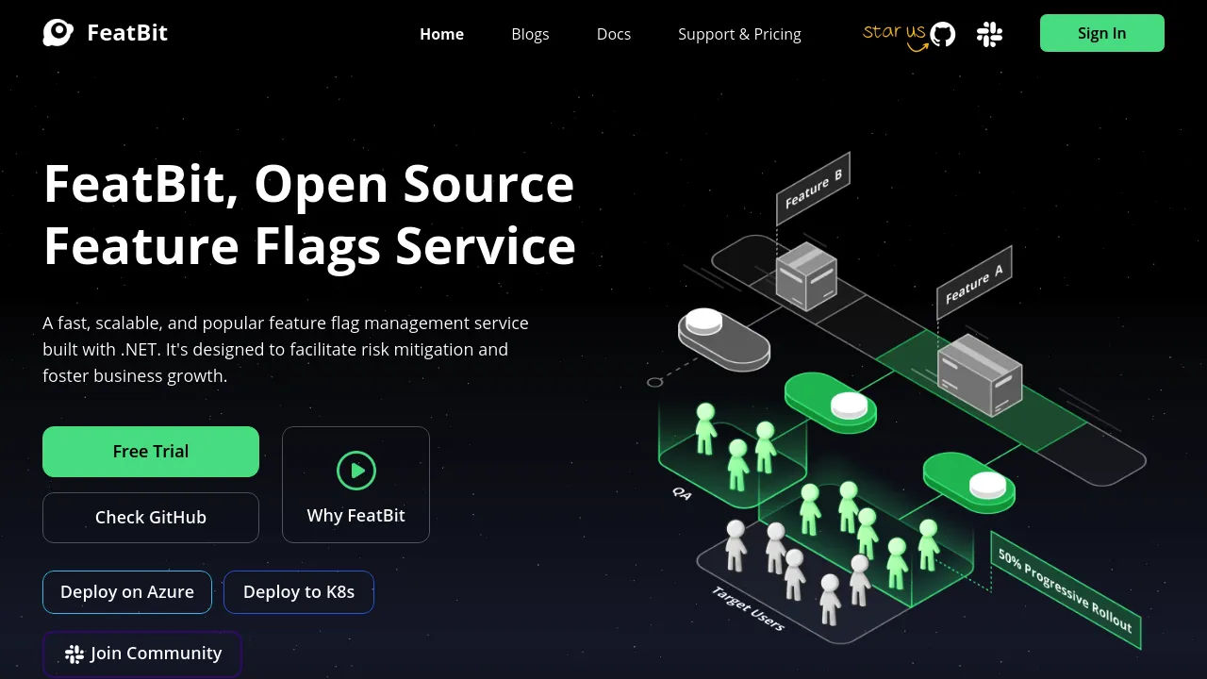1207x679 pixels.
Task: Click the QA label in illustration
Action: tap(682, 492)
